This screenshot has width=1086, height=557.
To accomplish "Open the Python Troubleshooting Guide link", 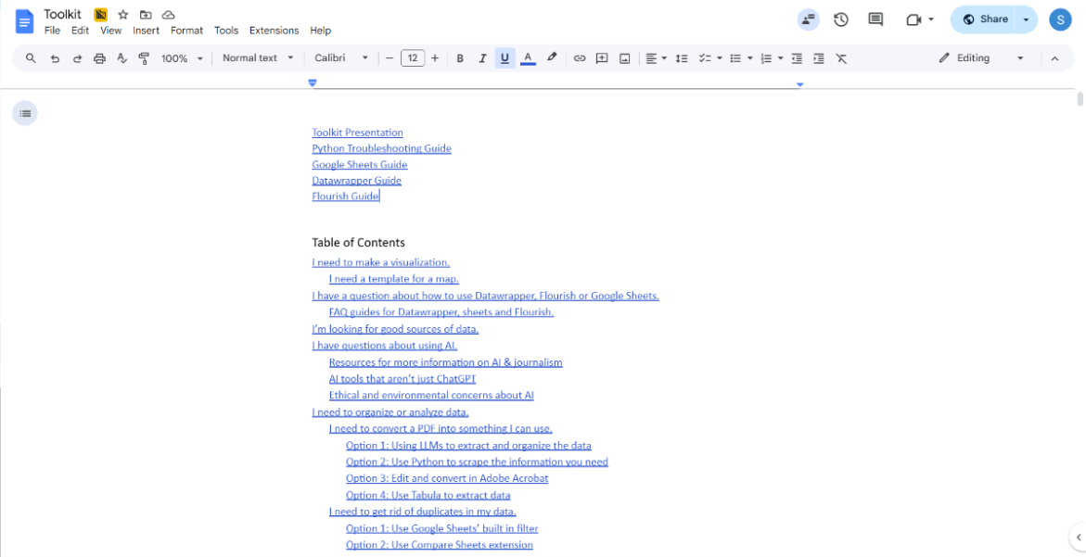I will tap(381, 148).
